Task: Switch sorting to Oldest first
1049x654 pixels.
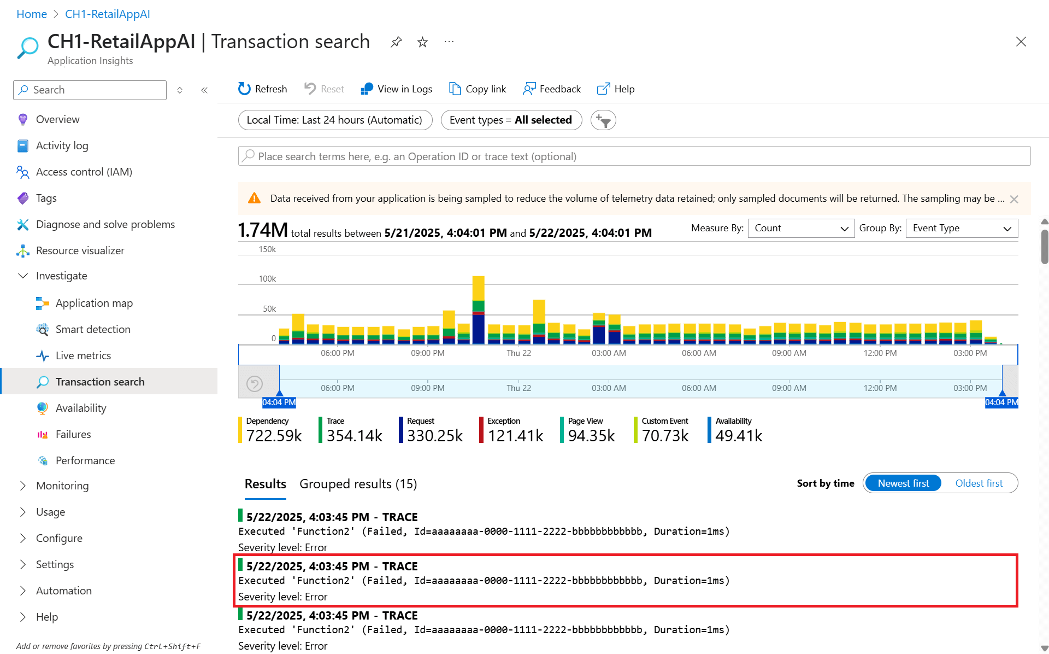Action: tap(979, 483)
